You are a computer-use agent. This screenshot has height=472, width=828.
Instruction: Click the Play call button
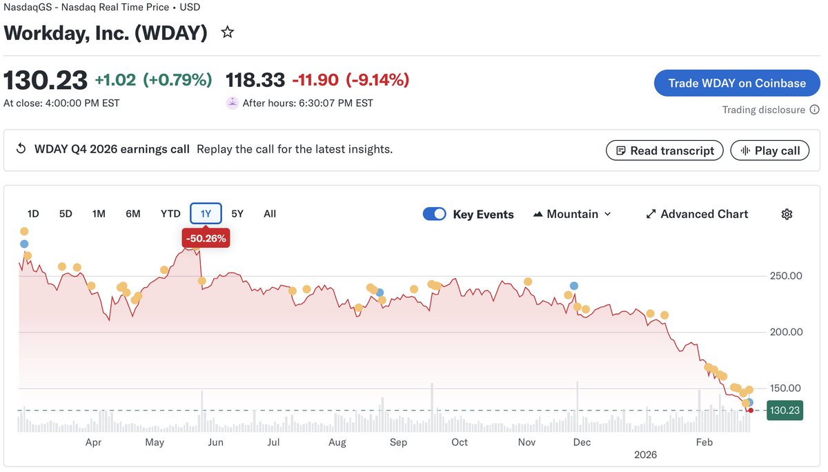(x=769, y=150)
